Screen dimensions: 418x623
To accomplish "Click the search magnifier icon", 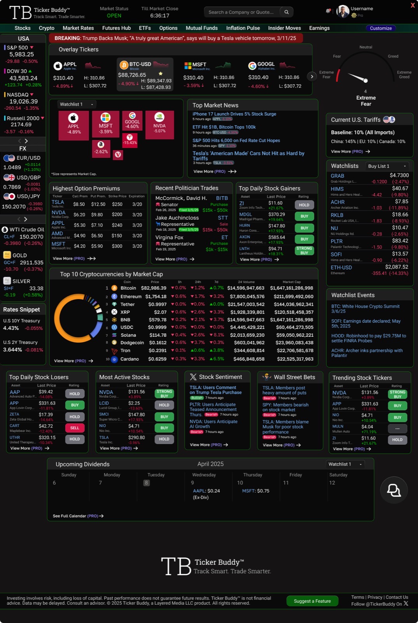I will pyautogui.click(x=287, y=12).
